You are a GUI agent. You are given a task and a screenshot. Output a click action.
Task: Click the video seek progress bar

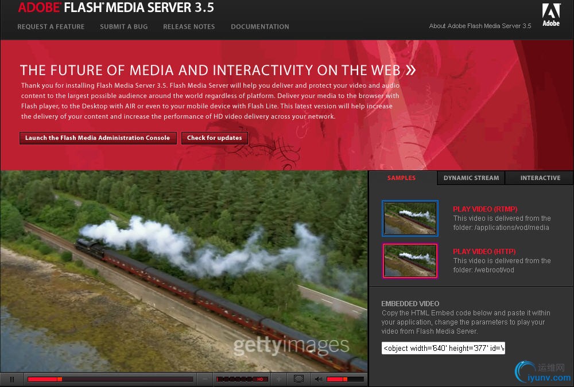[x=110, y=380]
